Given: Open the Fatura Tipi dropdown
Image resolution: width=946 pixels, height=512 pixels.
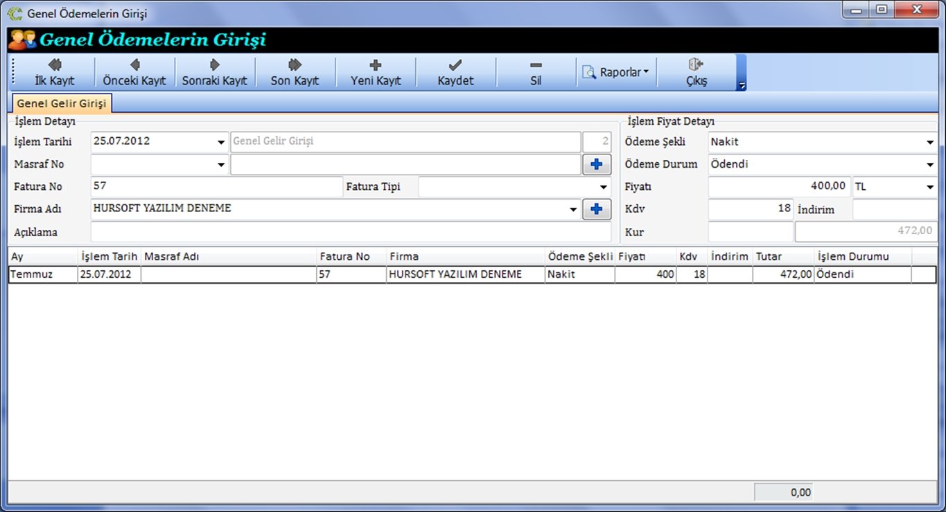Looking at the screenshot, I should click(604, 187).
